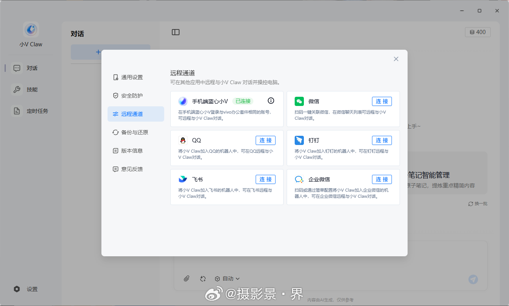Connect the 飞书 remote channel
This screenshot has width=509, height=306.
(266, 179)
